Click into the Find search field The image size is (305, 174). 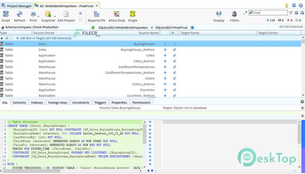tap(268, 13)
